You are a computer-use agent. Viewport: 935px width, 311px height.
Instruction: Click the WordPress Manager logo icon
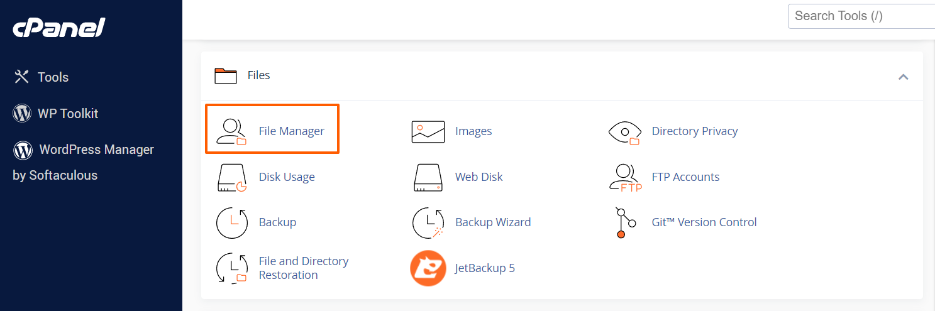(x=23, y=150)
